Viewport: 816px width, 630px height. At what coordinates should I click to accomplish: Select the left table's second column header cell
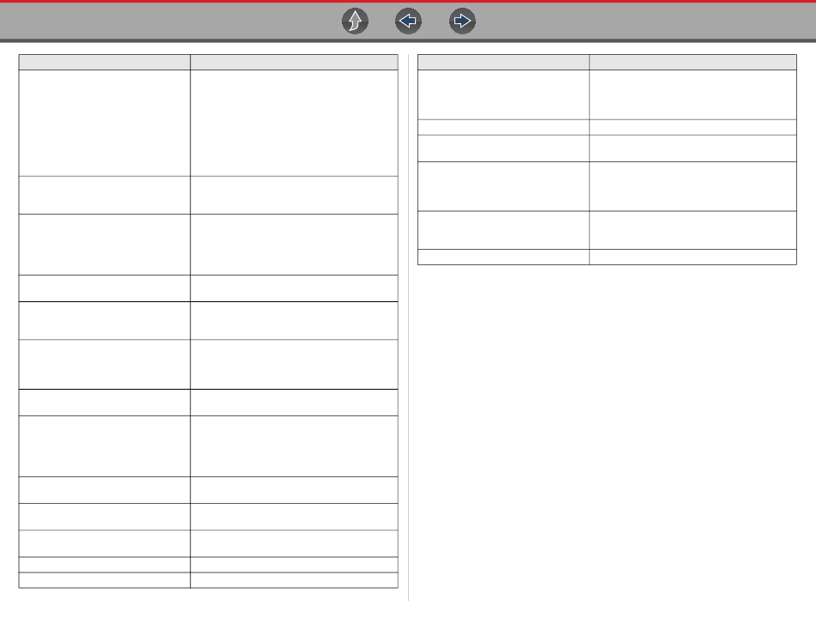(x=294, y=63)
